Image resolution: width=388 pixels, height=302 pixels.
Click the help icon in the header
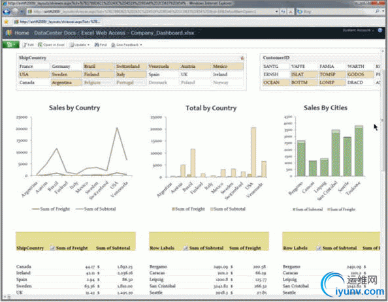[380, 31]
